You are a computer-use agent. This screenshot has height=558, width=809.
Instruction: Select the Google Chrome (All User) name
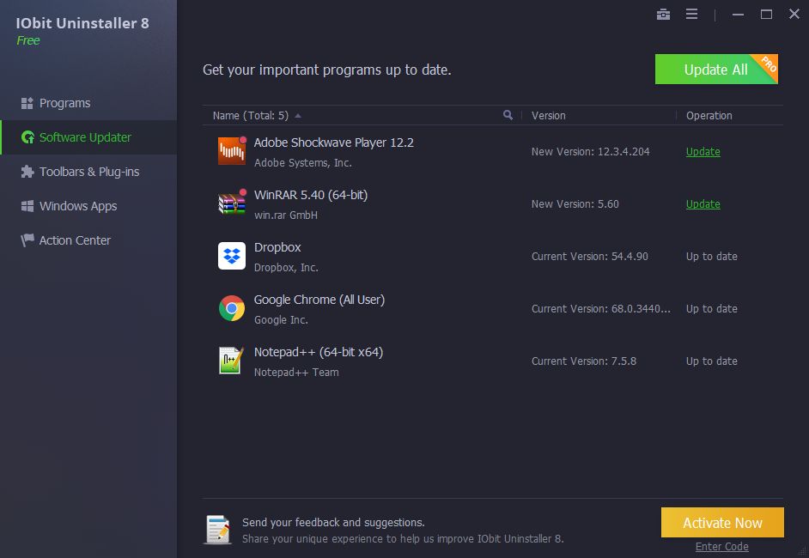pos(319,300)
